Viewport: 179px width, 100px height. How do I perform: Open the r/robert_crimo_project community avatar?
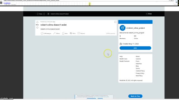[x=123, y=28]
